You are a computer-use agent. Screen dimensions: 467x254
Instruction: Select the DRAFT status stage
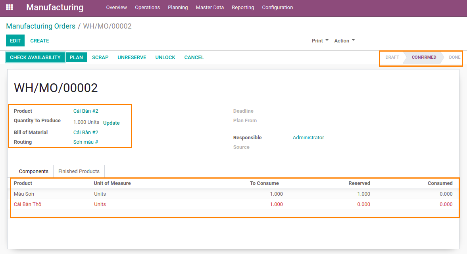(392, 57)
